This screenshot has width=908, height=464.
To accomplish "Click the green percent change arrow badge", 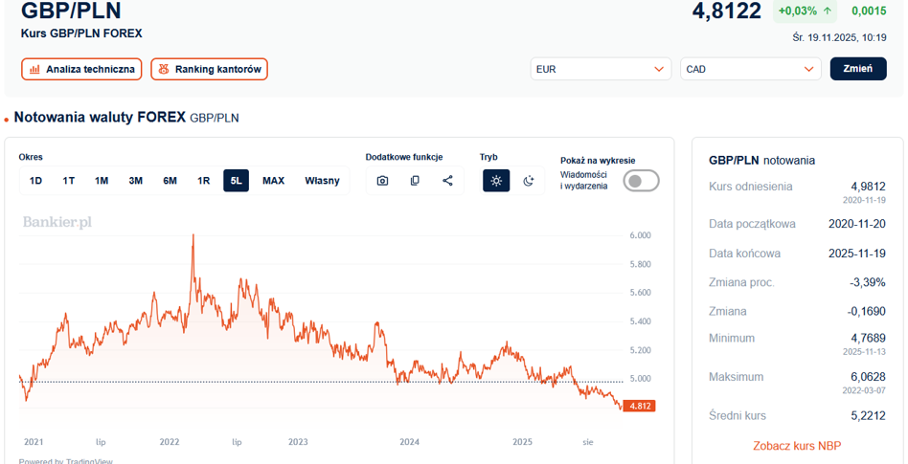I will pyautogui.click(x=805, y=11).
